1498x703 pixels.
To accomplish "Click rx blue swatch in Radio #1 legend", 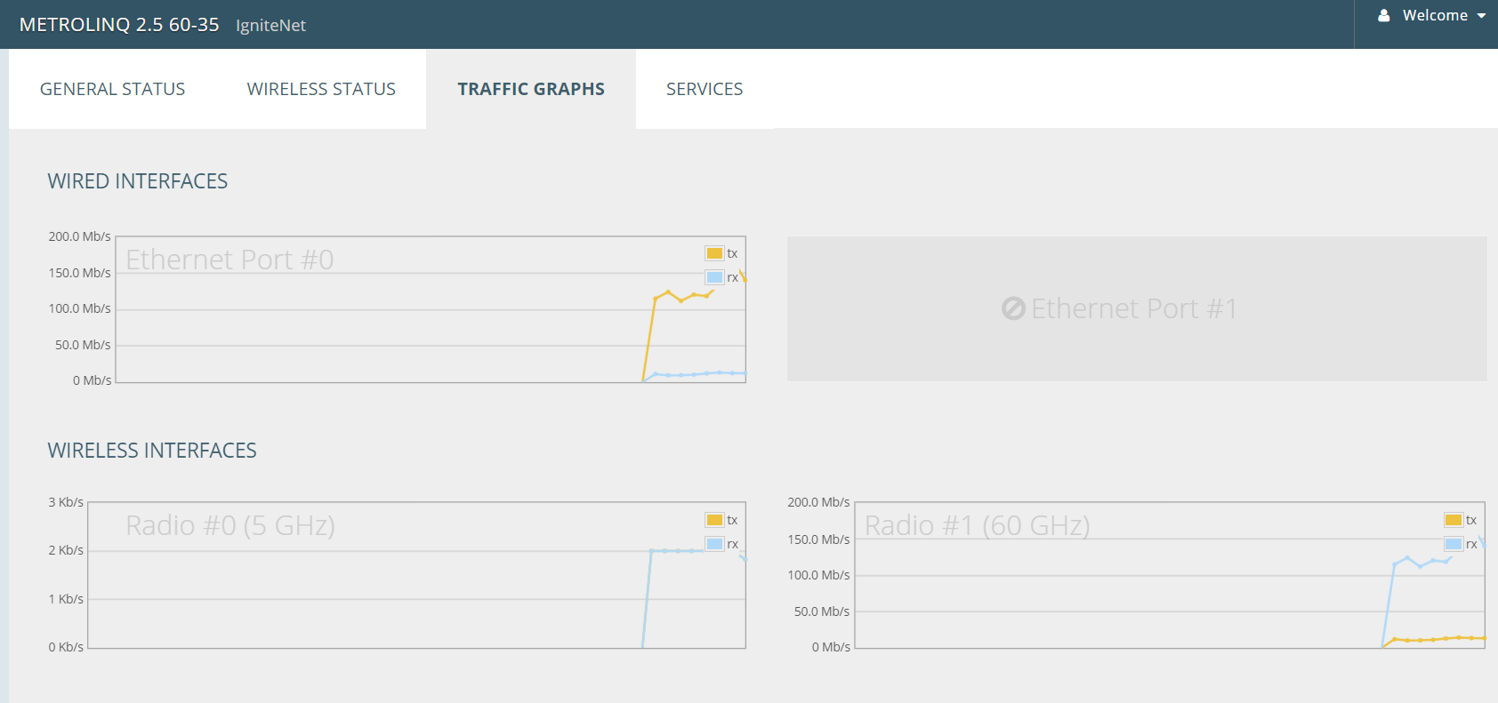I will pos(1453,544).
